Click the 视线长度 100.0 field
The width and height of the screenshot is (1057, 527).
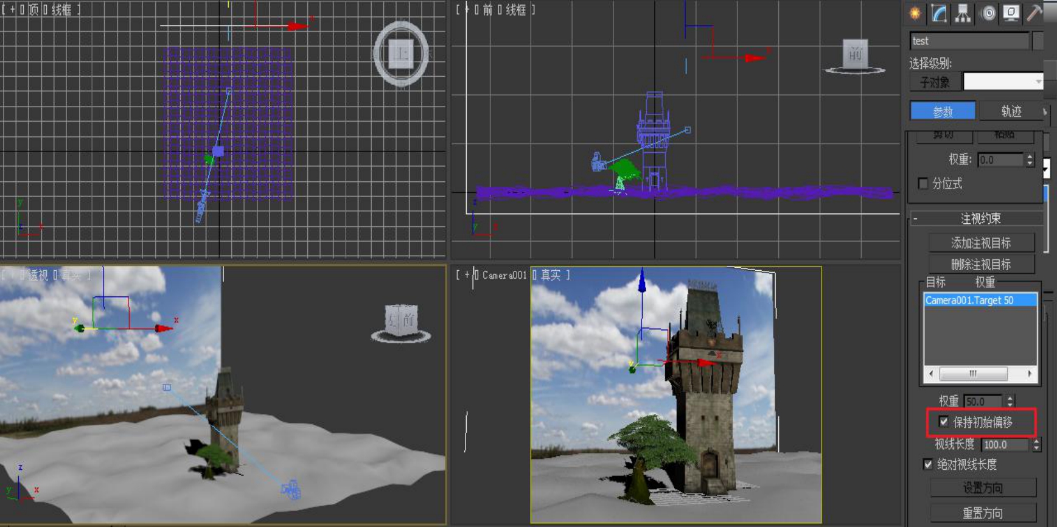1005,444
